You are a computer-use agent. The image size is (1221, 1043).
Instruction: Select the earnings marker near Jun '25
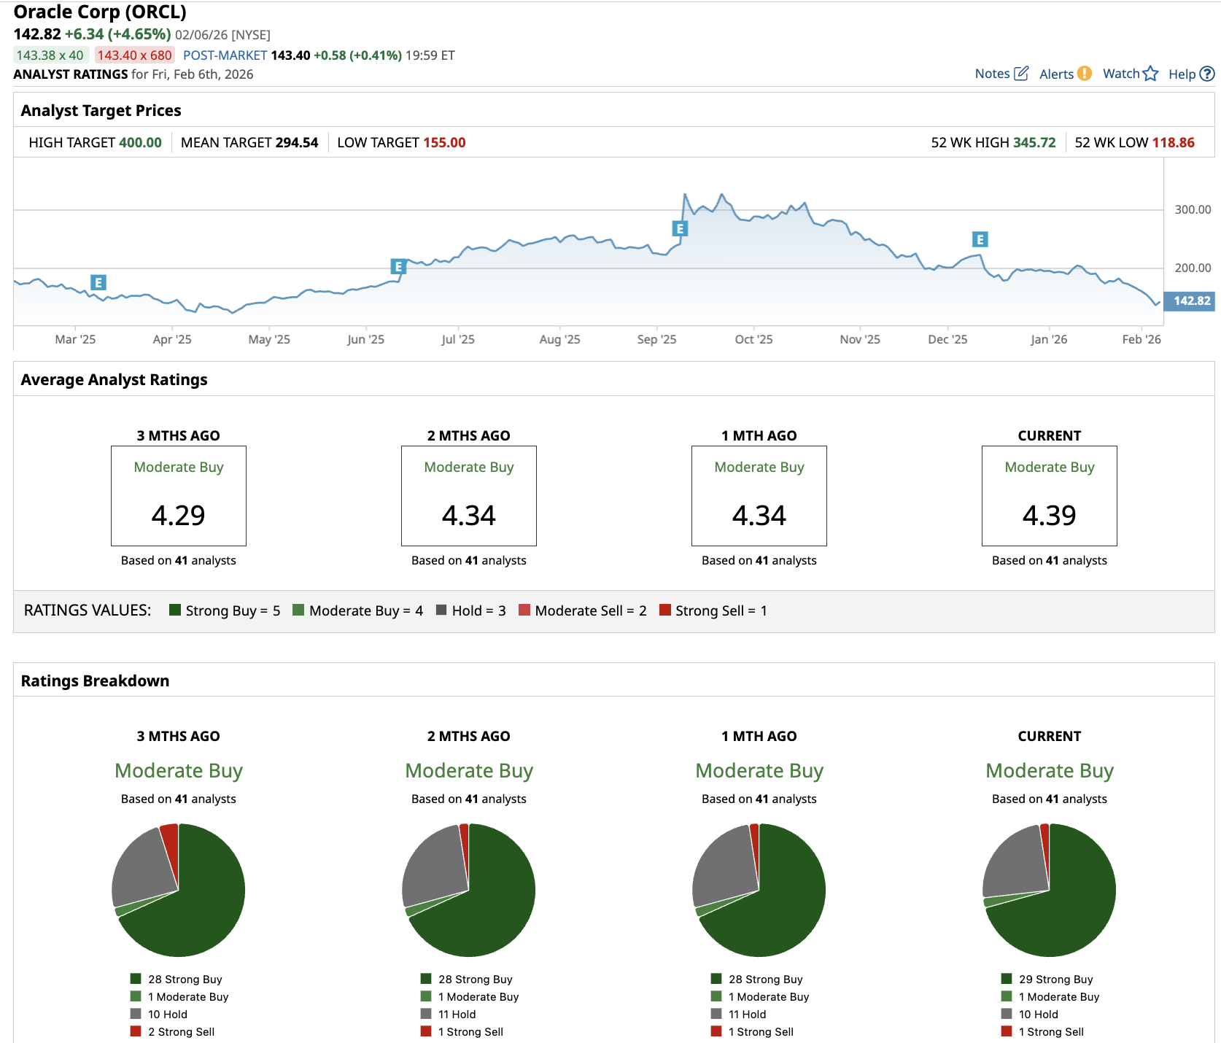[x=398, y=267]
